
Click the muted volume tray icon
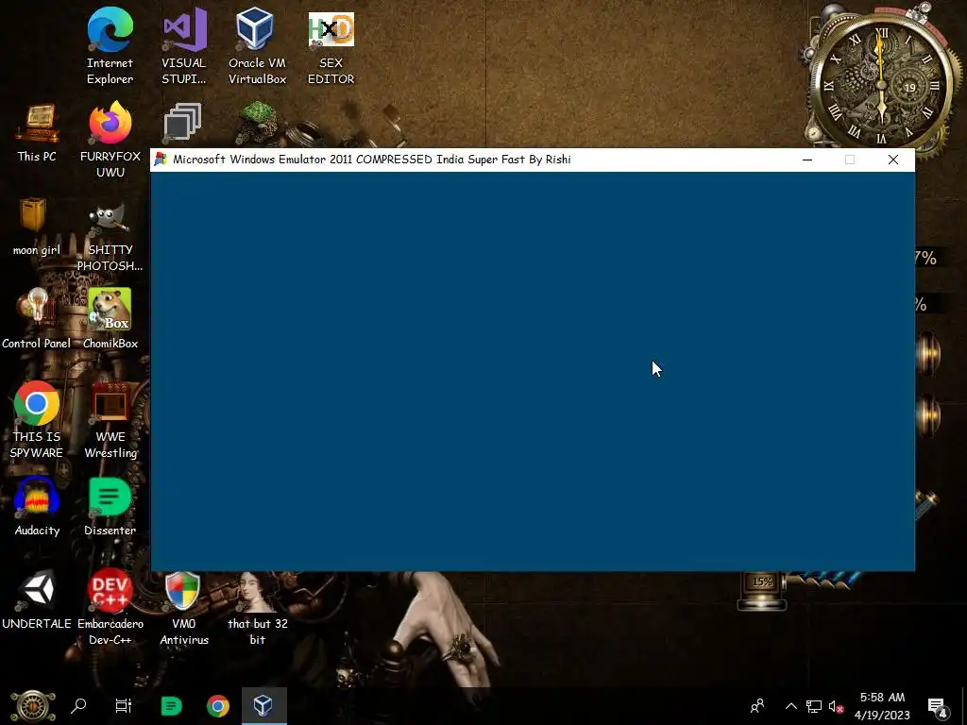click(x=836, y=706)
